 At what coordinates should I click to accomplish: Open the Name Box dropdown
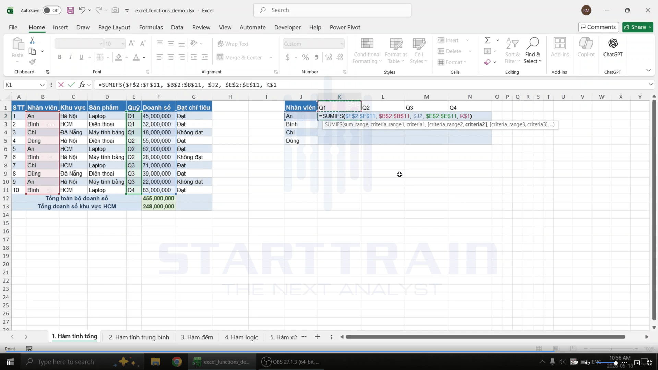(x=42, y=85)
